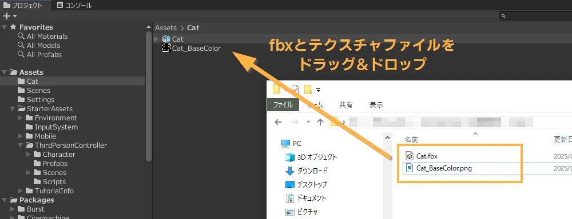Switch to the コンソール tab
Viewport: 572px width, 219px height.
[x=74, y=6]
